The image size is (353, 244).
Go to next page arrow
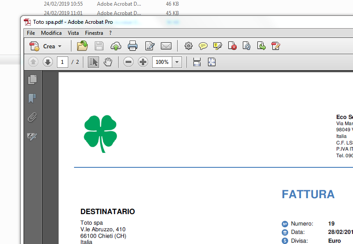[48, 62]
